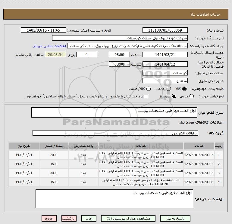
Task: Select the کالا radio button
Action: click(184, 89)
